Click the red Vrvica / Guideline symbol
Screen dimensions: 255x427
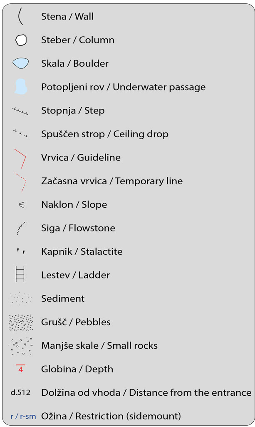point(20,158)
